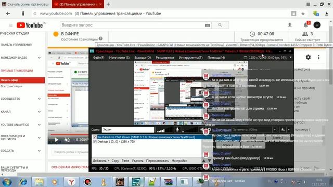Mute the XSplit microphone icon
333x187 pixels.
click(x=177, y=129)
